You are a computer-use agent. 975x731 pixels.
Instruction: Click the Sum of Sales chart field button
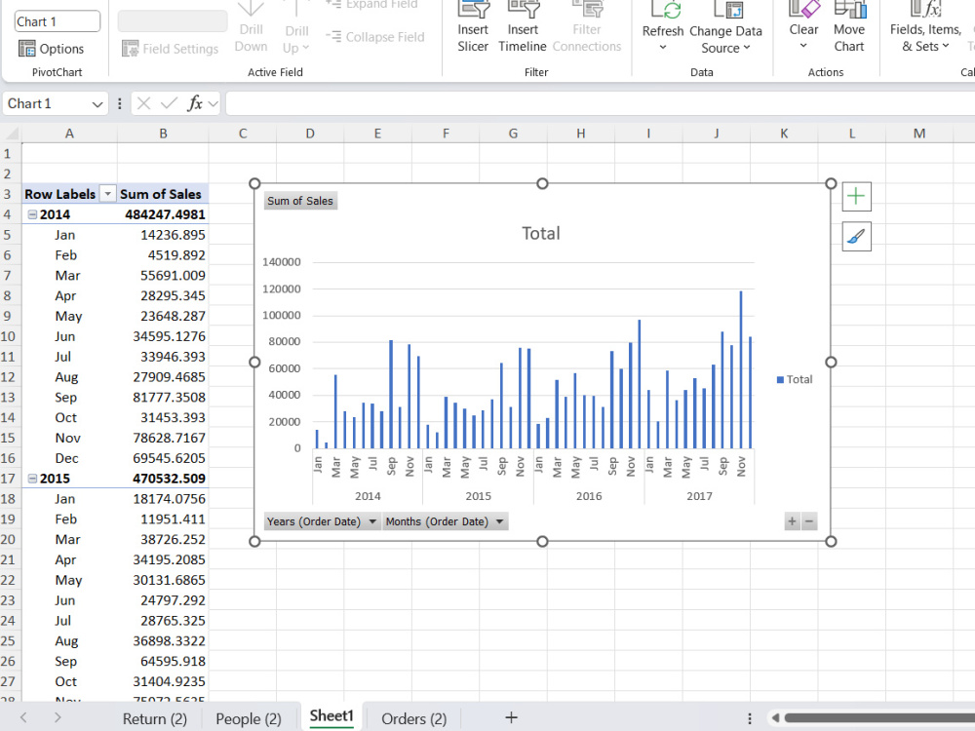300,201
